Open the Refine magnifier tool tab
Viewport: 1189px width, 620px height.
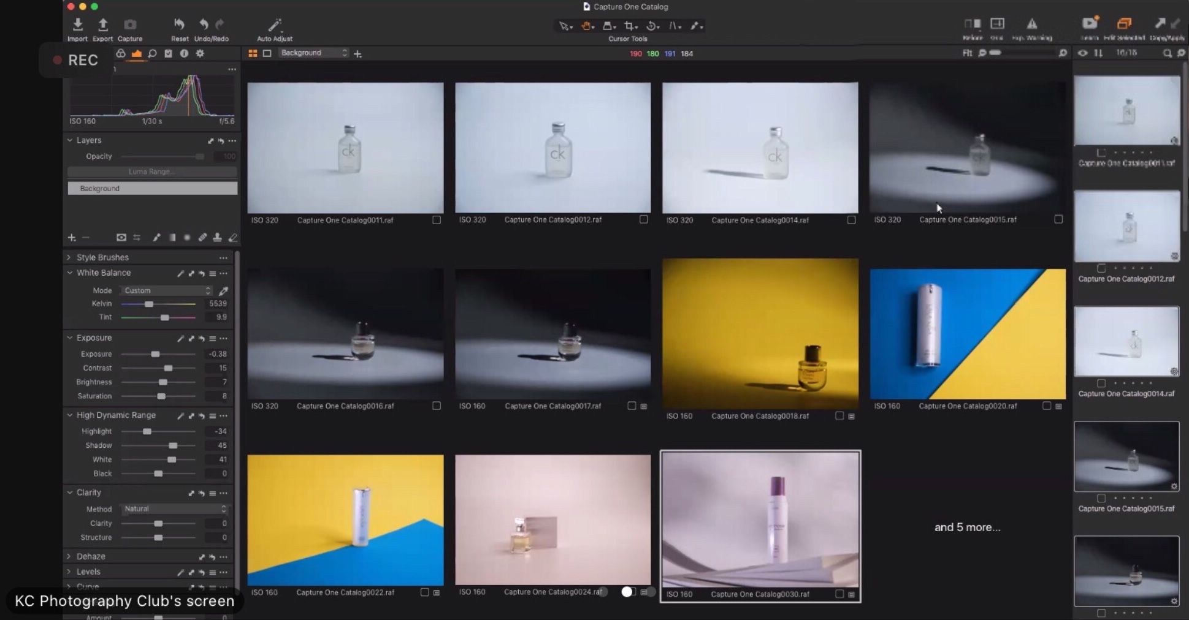tap(152, 53)
